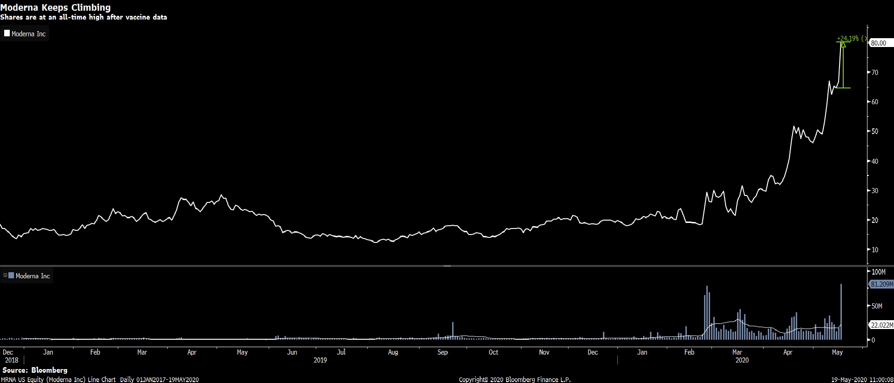Select the Moderna Inc volume legend label
Image resolution: width=894 pixels, height=383 pixels.
33,276
